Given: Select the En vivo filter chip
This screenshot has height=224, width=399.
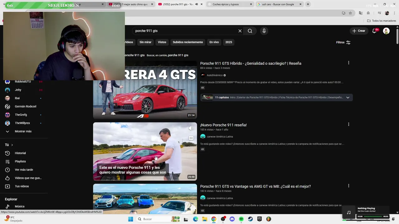Looking at the screenshot, I should click(214, 42).
